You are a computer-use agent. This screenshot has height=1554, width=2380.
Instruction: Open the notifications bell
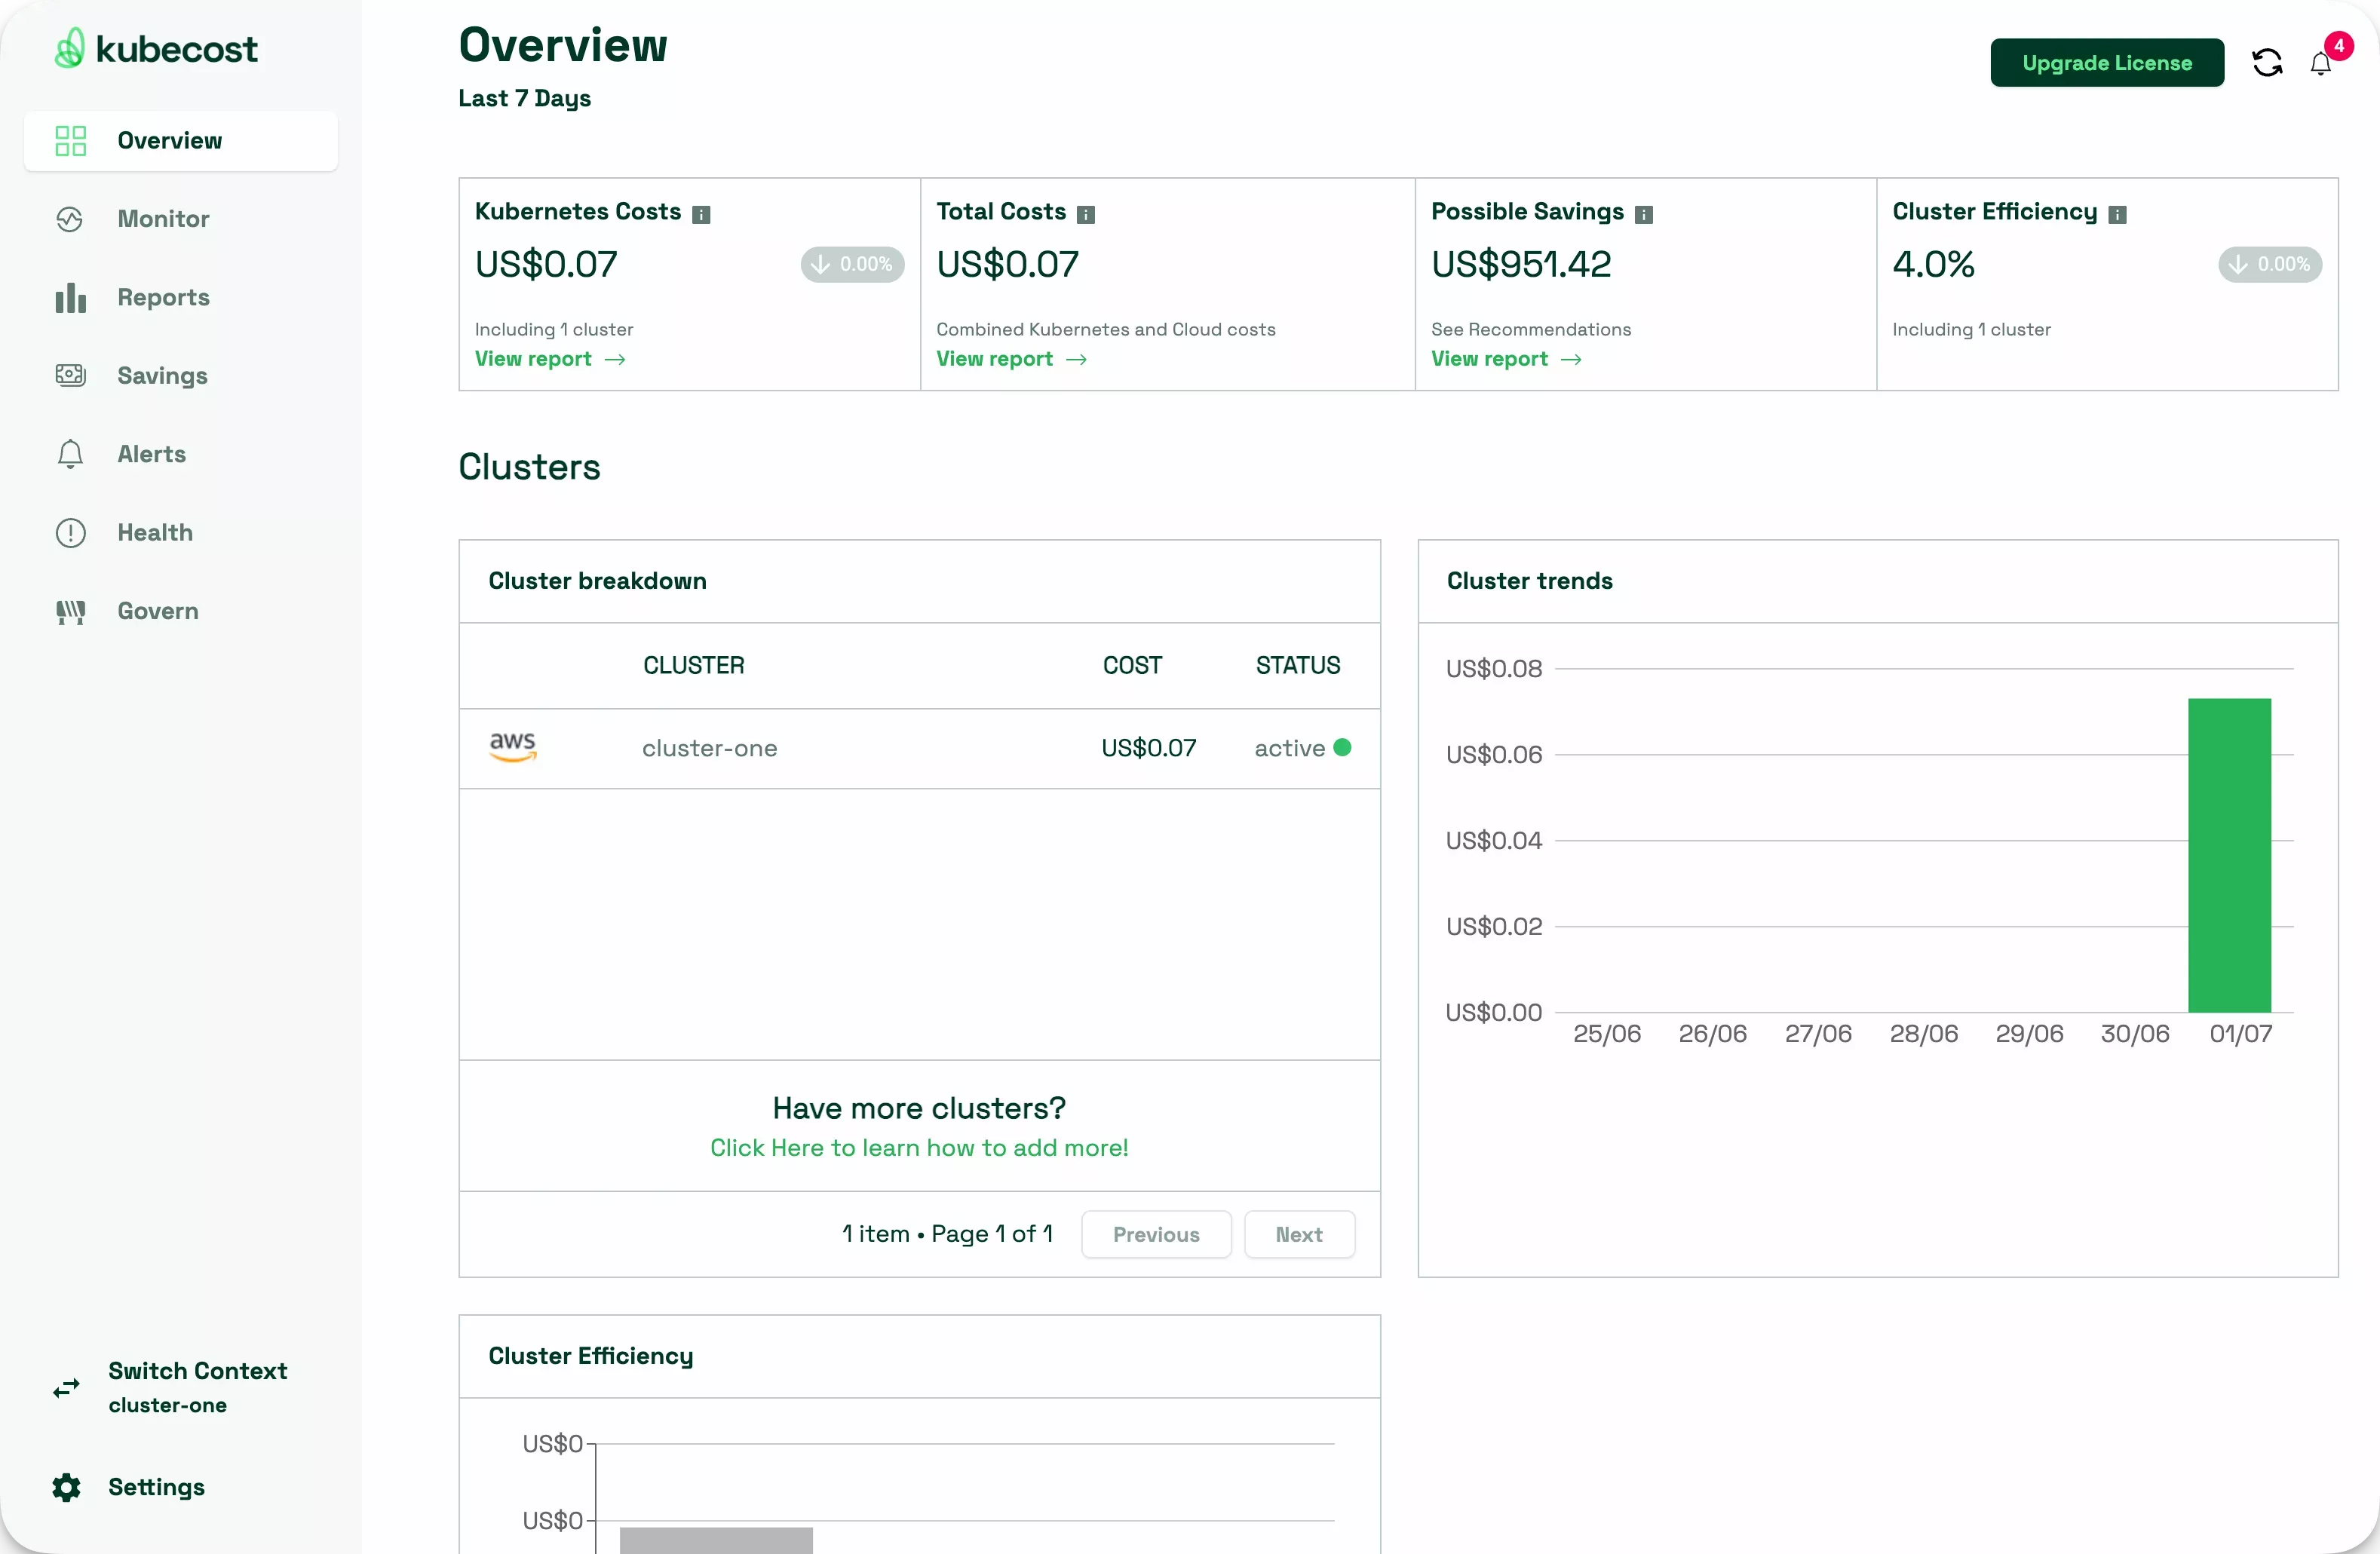[2320, 62]
